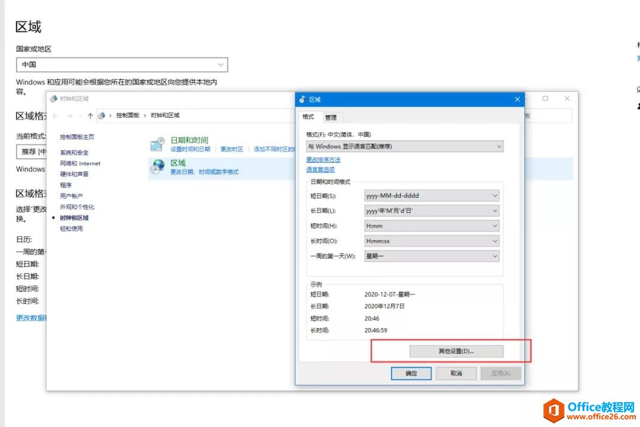Switch to the 管理 tab
Screen dimensions: 640x427
(332, 117)
